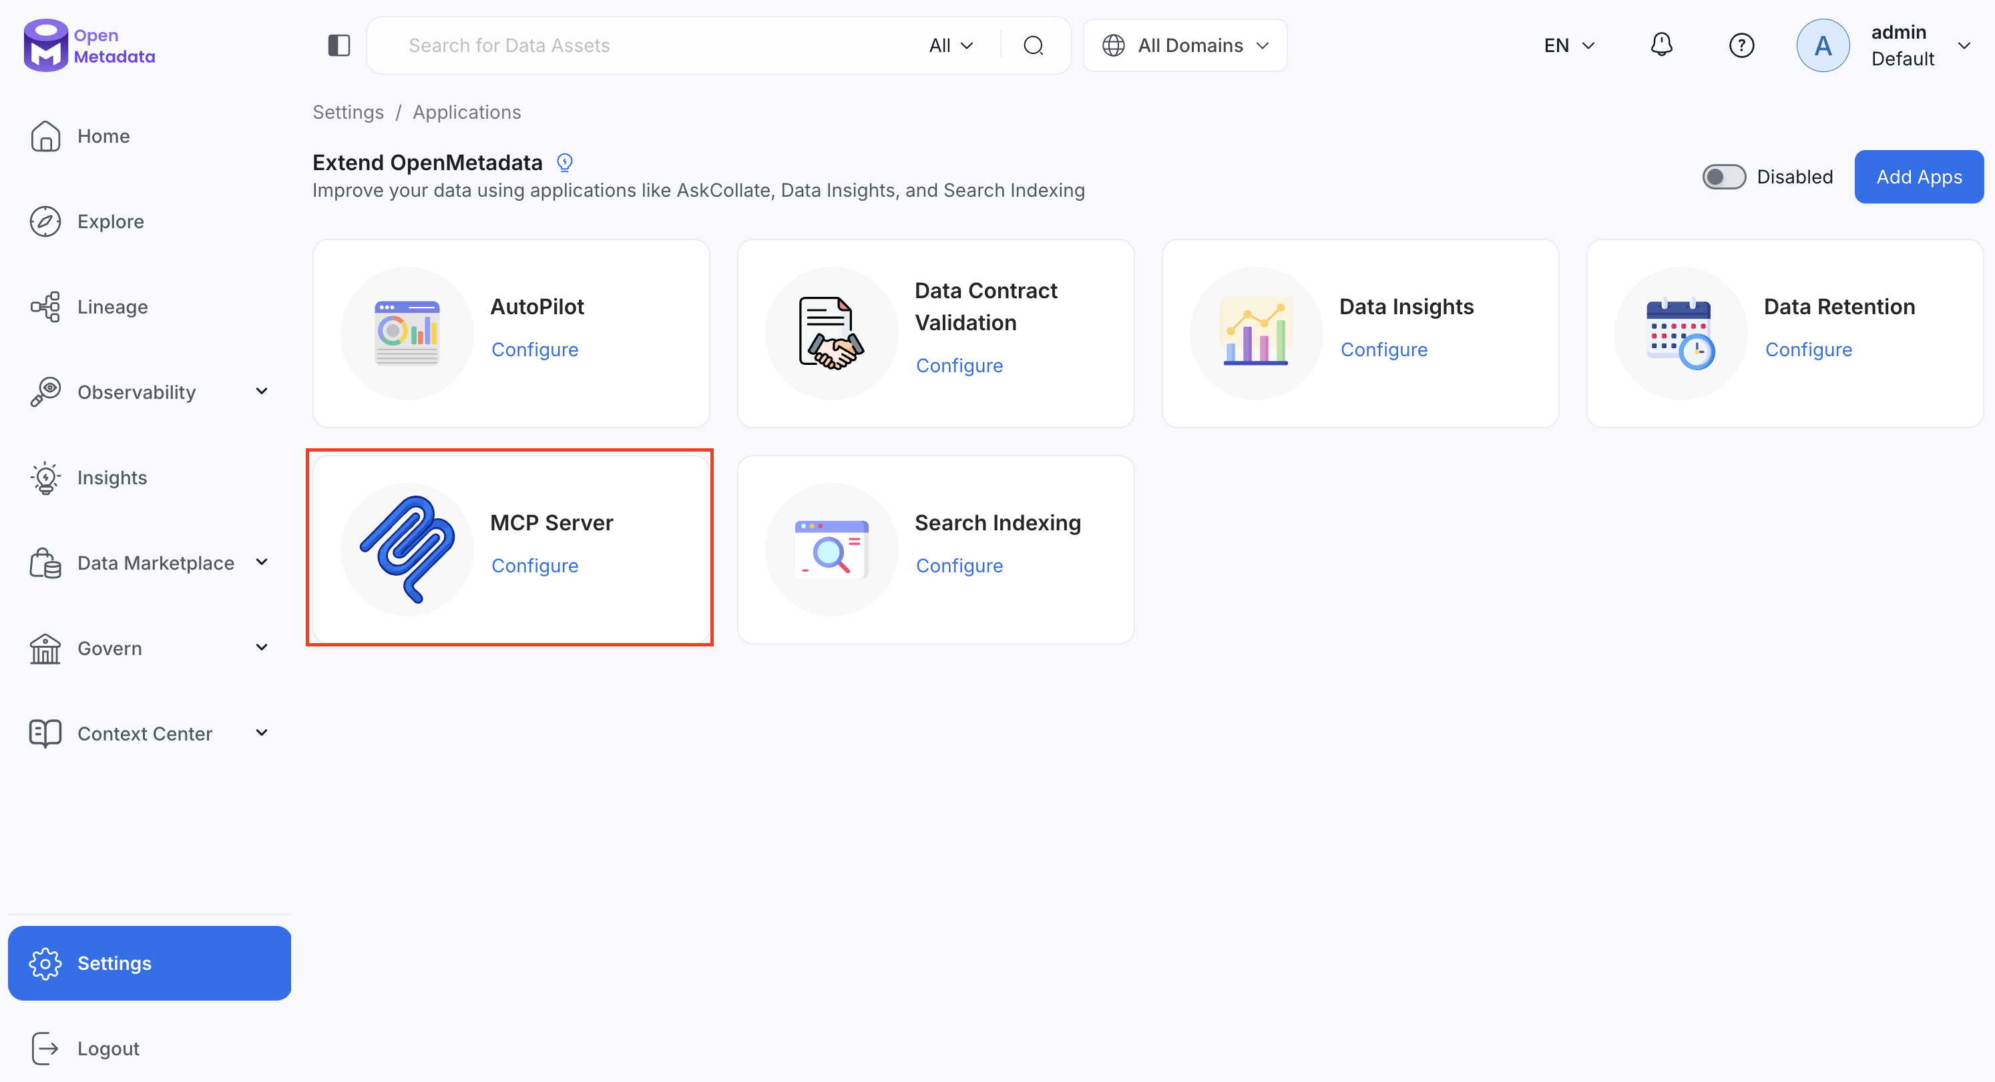
Task: Open Lineage from the sidebar
Action: point(150,306)
